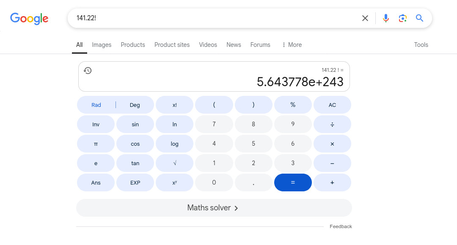
Task: Clear the search box with X icon
Action: pos(365,18)
